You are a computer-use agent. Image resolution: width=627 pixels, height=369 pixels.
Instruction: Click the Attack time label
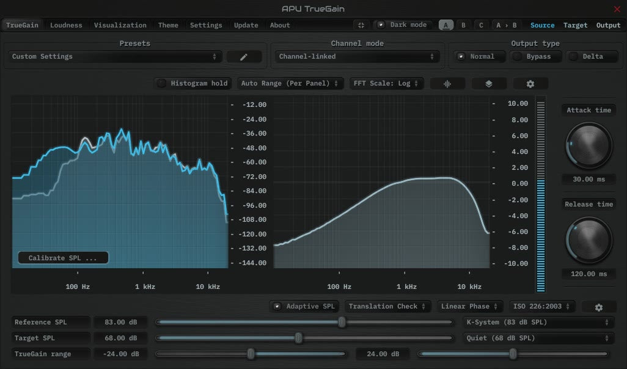pyautogui.click(x=588, y=111)
